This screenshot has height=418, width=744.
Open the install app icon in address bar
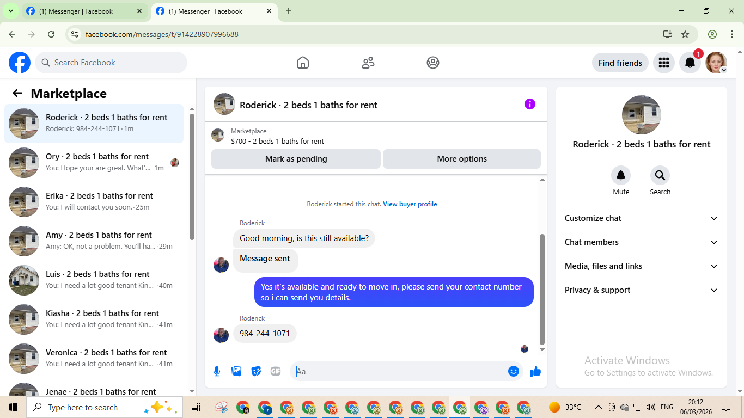668,34
